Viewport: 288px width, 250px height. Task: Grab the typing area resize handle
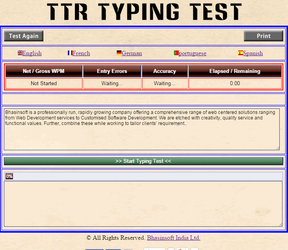pos(281,225)
